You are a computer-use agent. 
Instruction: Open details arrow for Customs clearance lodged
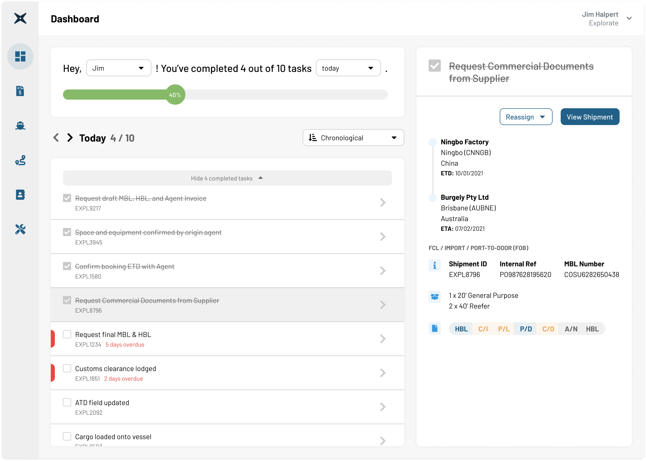click(x=383, y=373)
